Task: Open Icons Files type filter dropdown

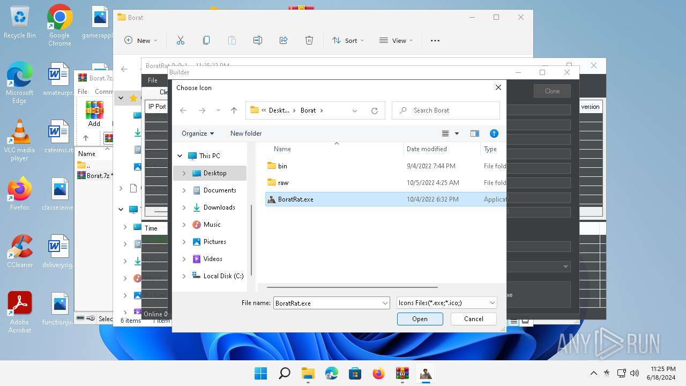Action: click(x=447, y=303)
